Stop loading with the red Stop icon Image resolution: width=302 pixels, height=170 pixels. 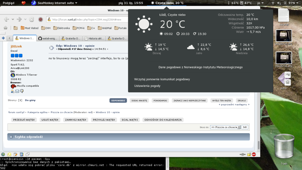tap(40, 19)
